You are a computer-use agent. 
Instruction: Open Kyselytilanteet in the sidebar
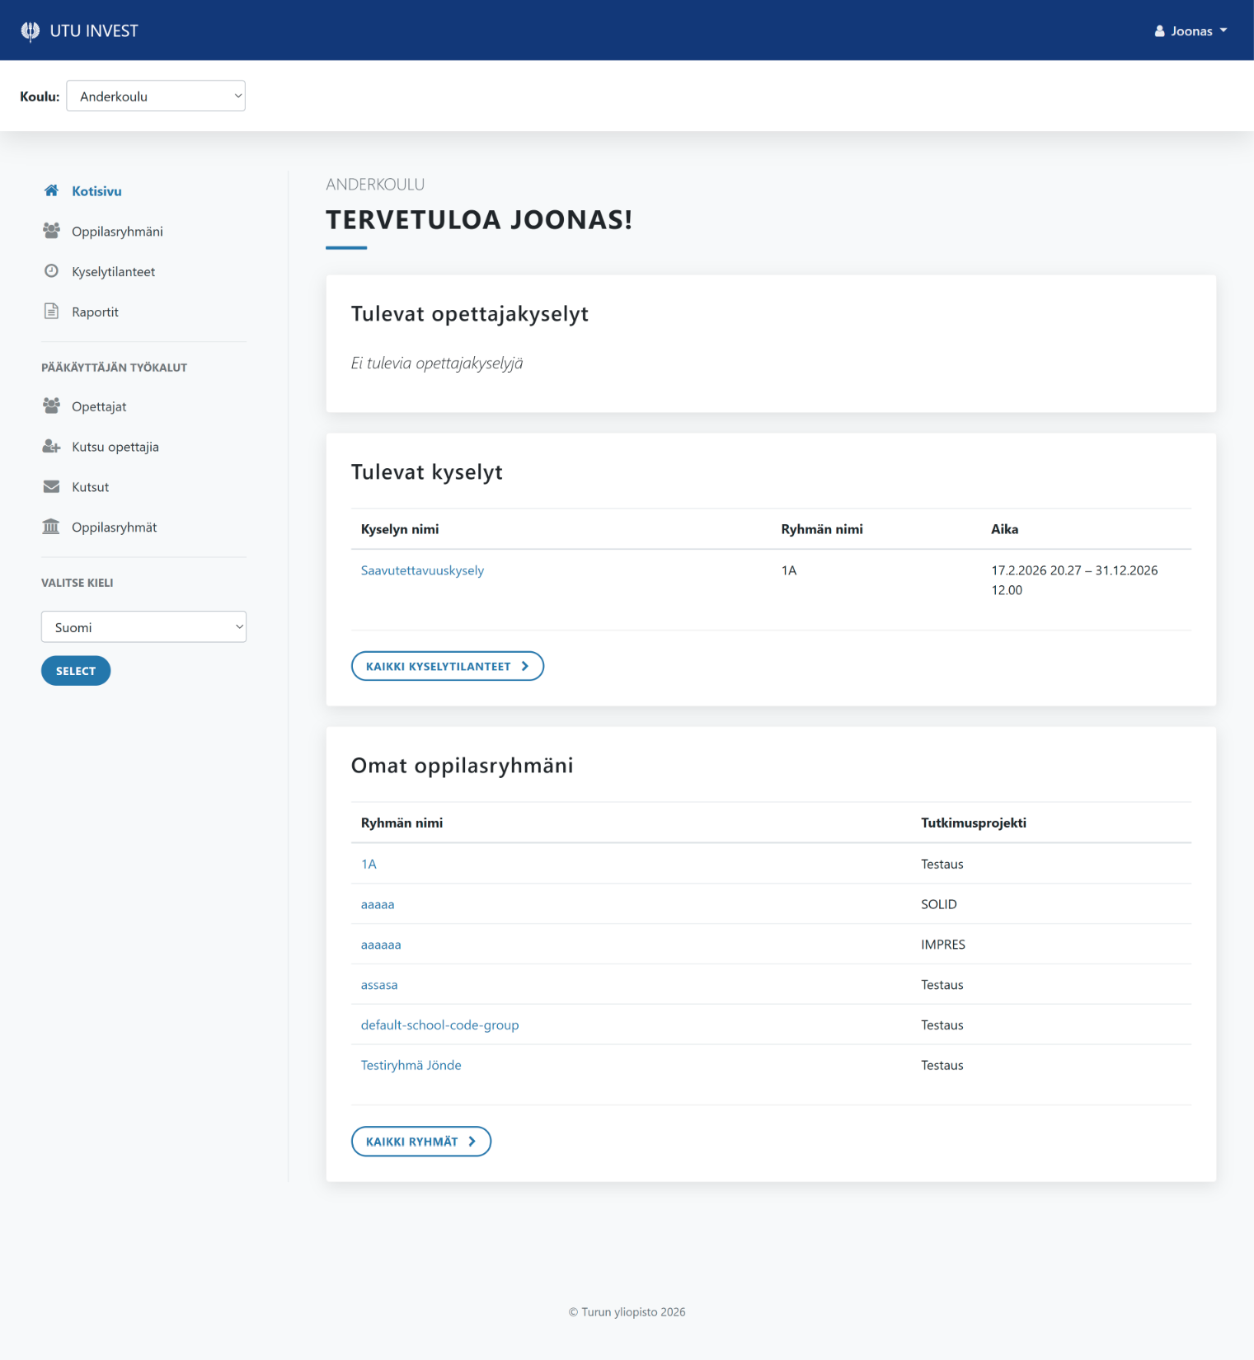click(x=113, y=272)
